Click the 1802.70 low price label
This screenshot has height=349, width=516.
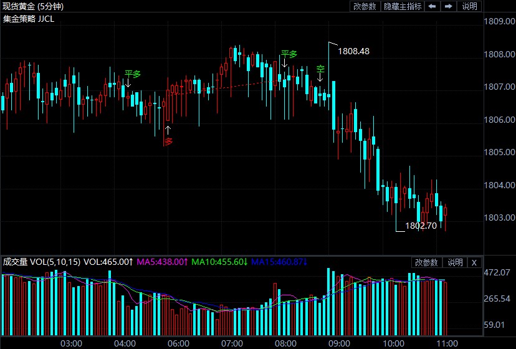[x=421, y=226]
